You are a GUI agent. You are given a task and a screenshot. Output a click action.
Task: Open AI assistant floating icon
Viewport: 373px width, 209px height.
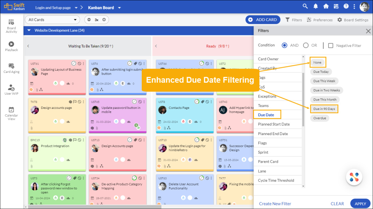click(x=354, y=177)
